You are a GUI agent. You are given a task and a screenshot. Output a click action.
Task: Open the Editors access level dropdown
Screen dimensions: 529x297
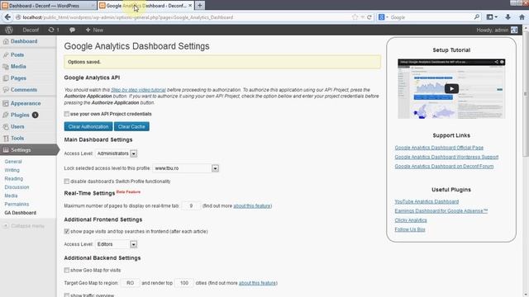click(x=116, y=244)
